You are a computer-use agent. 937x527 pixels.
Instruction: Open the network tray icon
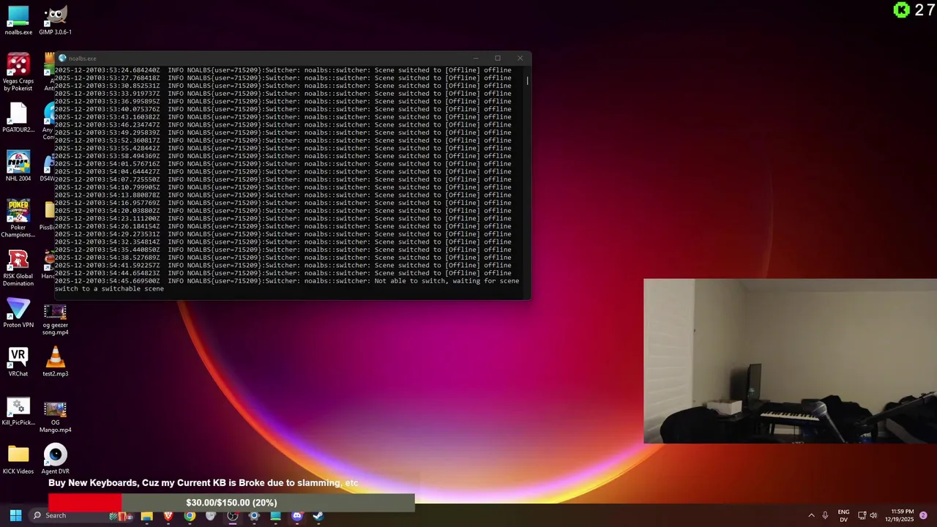(x=862, y=515)
